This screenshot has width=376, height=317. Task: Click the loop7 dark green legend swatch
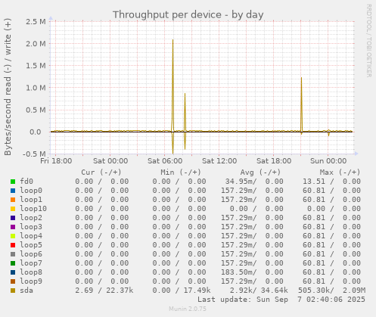[x=13, y=263]
